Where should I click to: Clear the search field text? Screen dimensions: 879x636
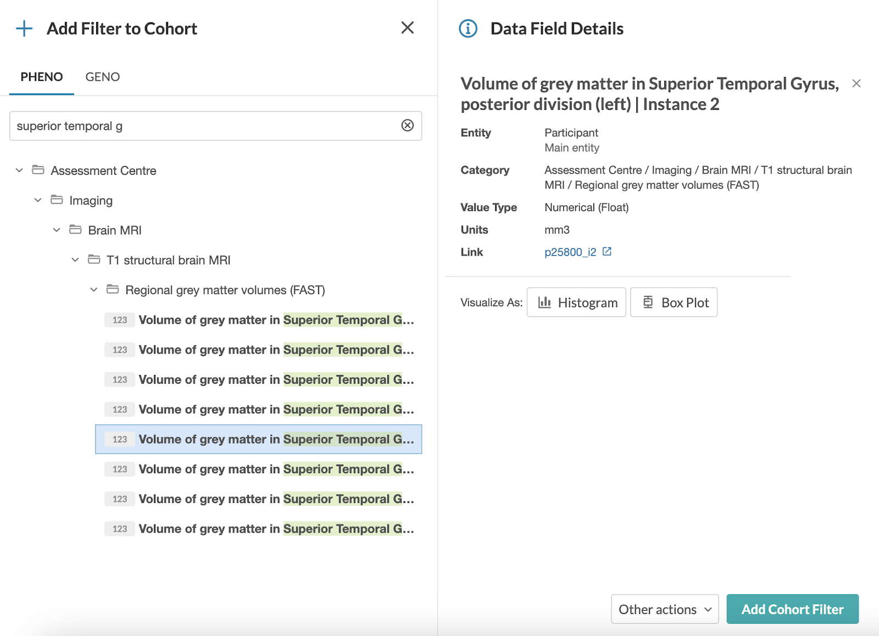(407, 126)
